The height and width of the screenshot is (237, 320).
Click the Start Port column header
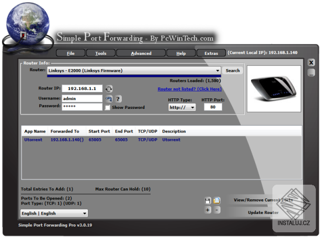click(99, 131)
